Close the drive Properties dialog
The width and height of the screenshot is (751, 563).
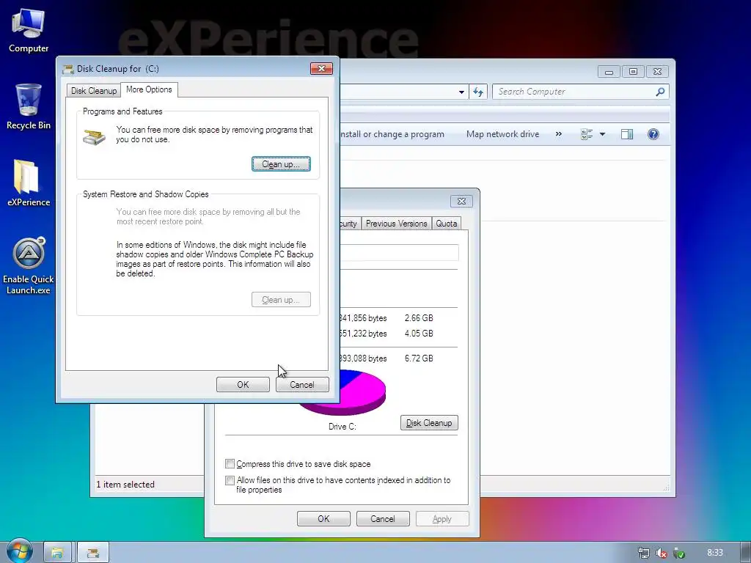coord(461,202)
